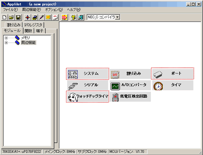Click the yellow question mark help icon
The width and height of the screenshot is (203, 155).
[73, 17]
